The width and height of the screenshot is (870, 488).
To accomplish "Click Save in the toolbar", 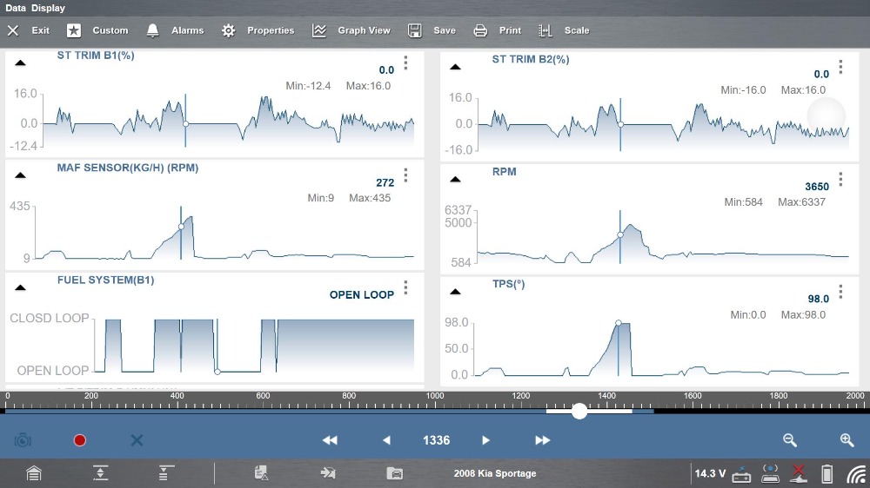I will click(432, 30).
